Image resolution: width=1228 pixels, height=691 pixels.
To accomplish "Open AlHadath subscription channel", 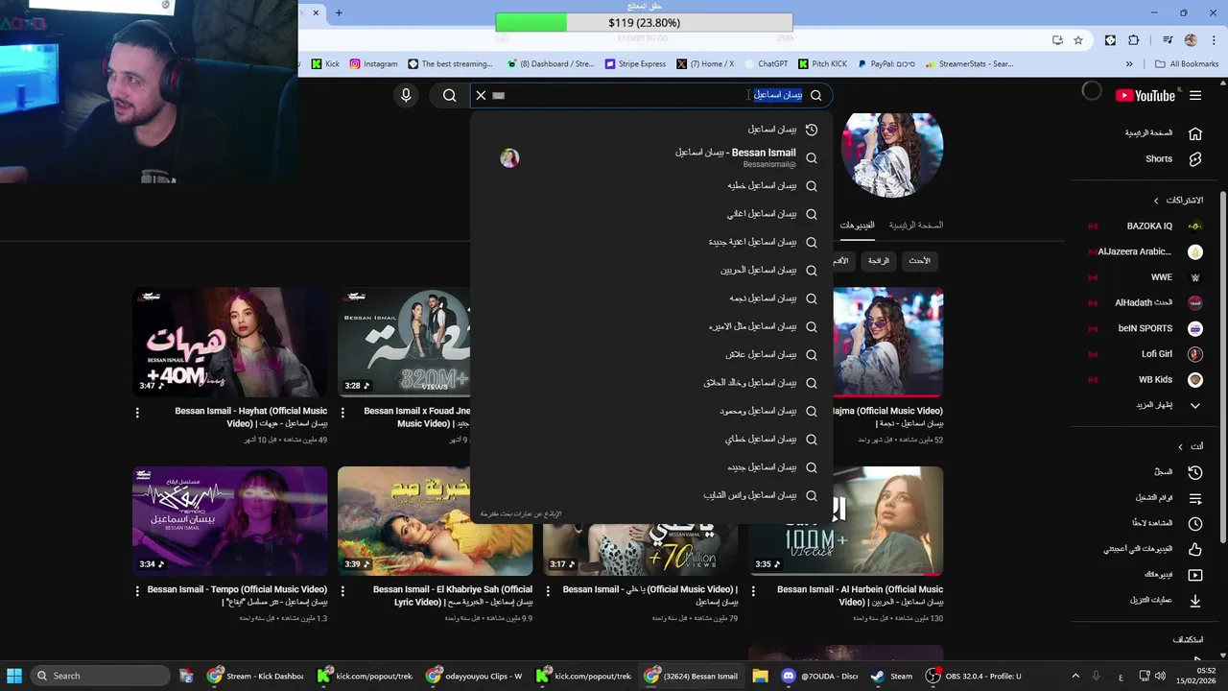I will [x=1142, y=302].
